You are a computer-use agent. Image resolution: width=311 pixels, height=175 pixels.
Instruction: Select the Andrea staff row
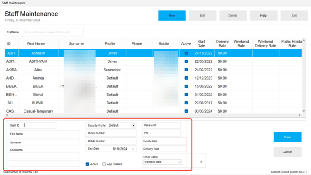click(153, 78)
